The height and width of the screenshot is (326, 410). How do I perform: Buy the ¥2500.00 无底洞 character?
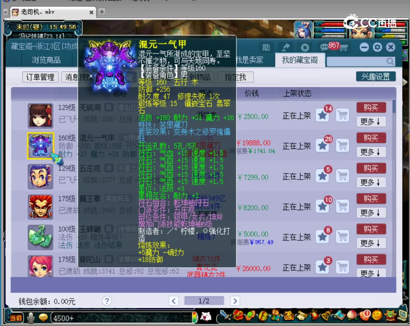click(371, 107)
